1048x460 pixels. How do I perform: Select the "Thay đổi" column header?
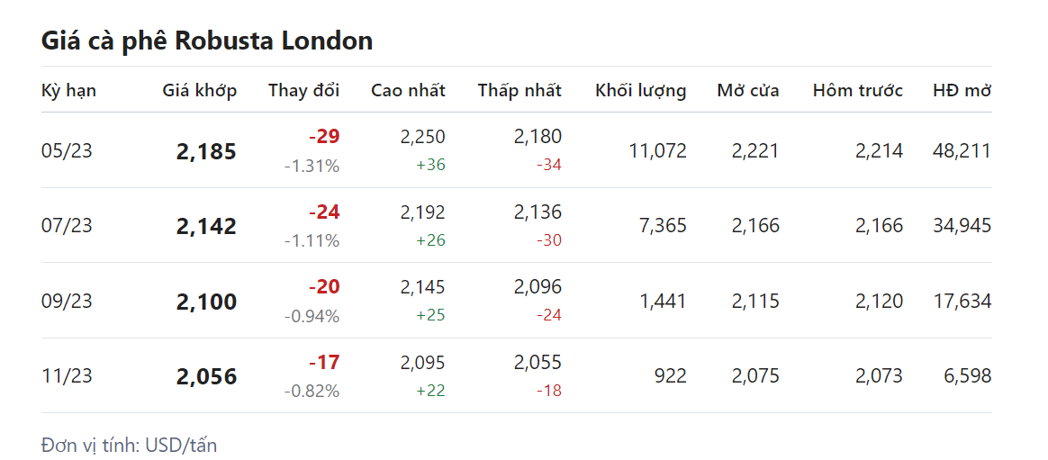click(x=303, y=90)
